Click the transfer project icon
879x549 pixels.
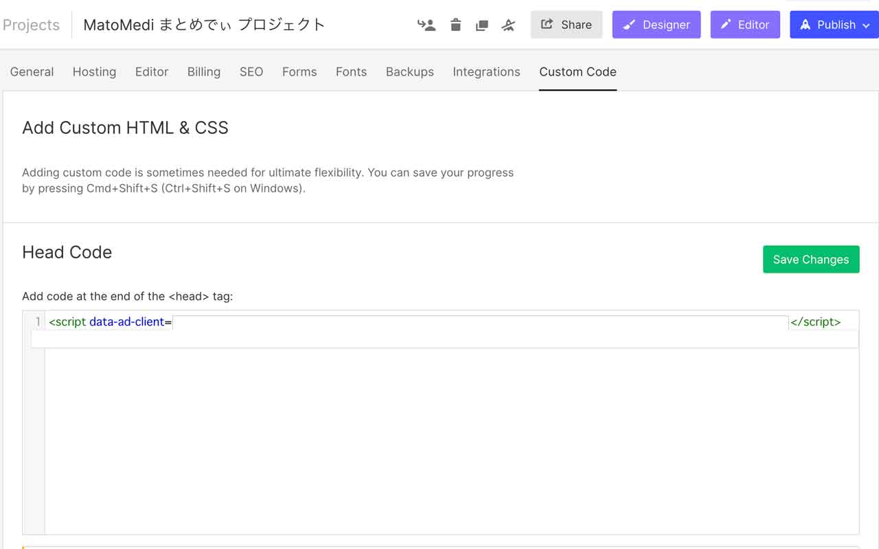coord(426,25)
